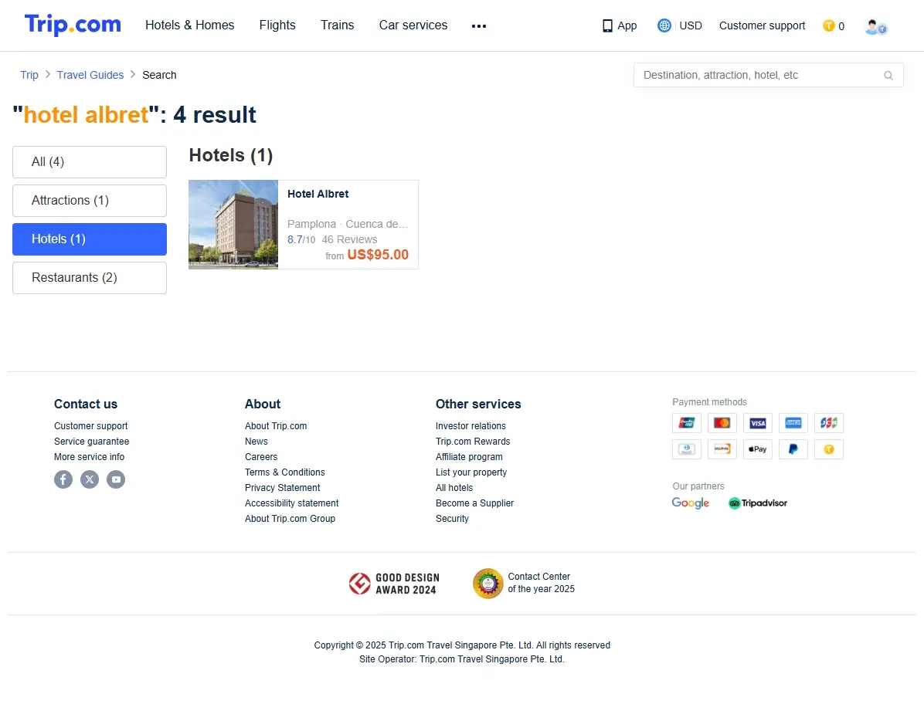
Task: Click the PayPal payment icon
Action: click(793, 449)
